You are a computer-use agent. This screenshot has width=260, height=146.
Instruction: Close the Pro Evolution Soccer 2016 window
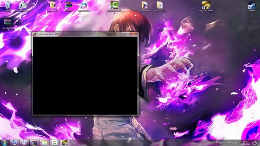134,34
